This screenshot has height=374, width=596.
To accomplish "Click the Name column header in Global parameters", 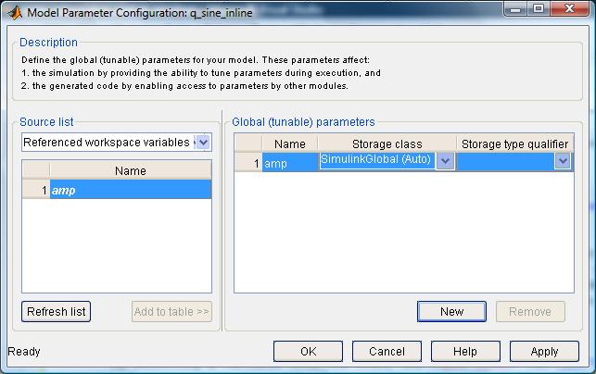I will (x=289, y=143).
